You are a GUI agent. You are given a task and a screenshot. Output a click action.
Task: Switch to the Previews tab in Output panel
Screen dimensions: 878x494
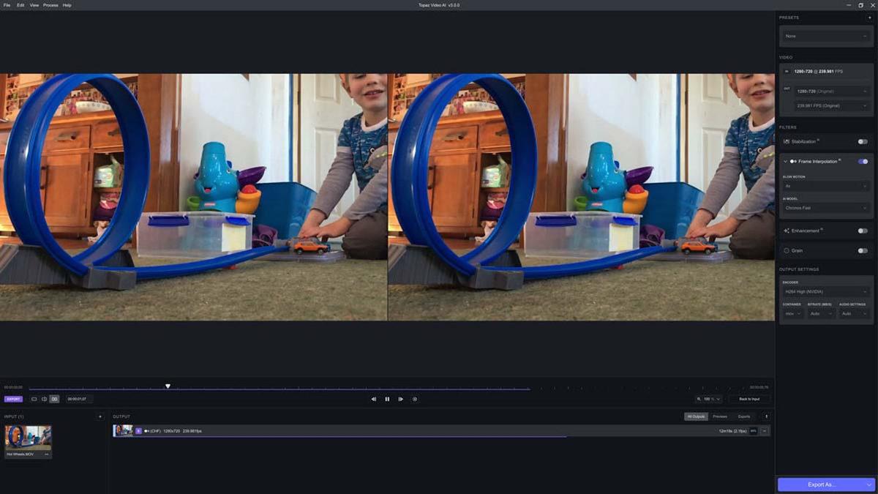(719, 416)
